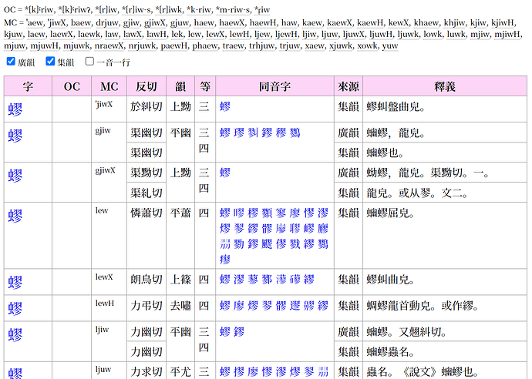Screen dimensions: 532x379
Task: Select the 憐蕭切 fanqie cell
Action: click(x=146, y=235)
